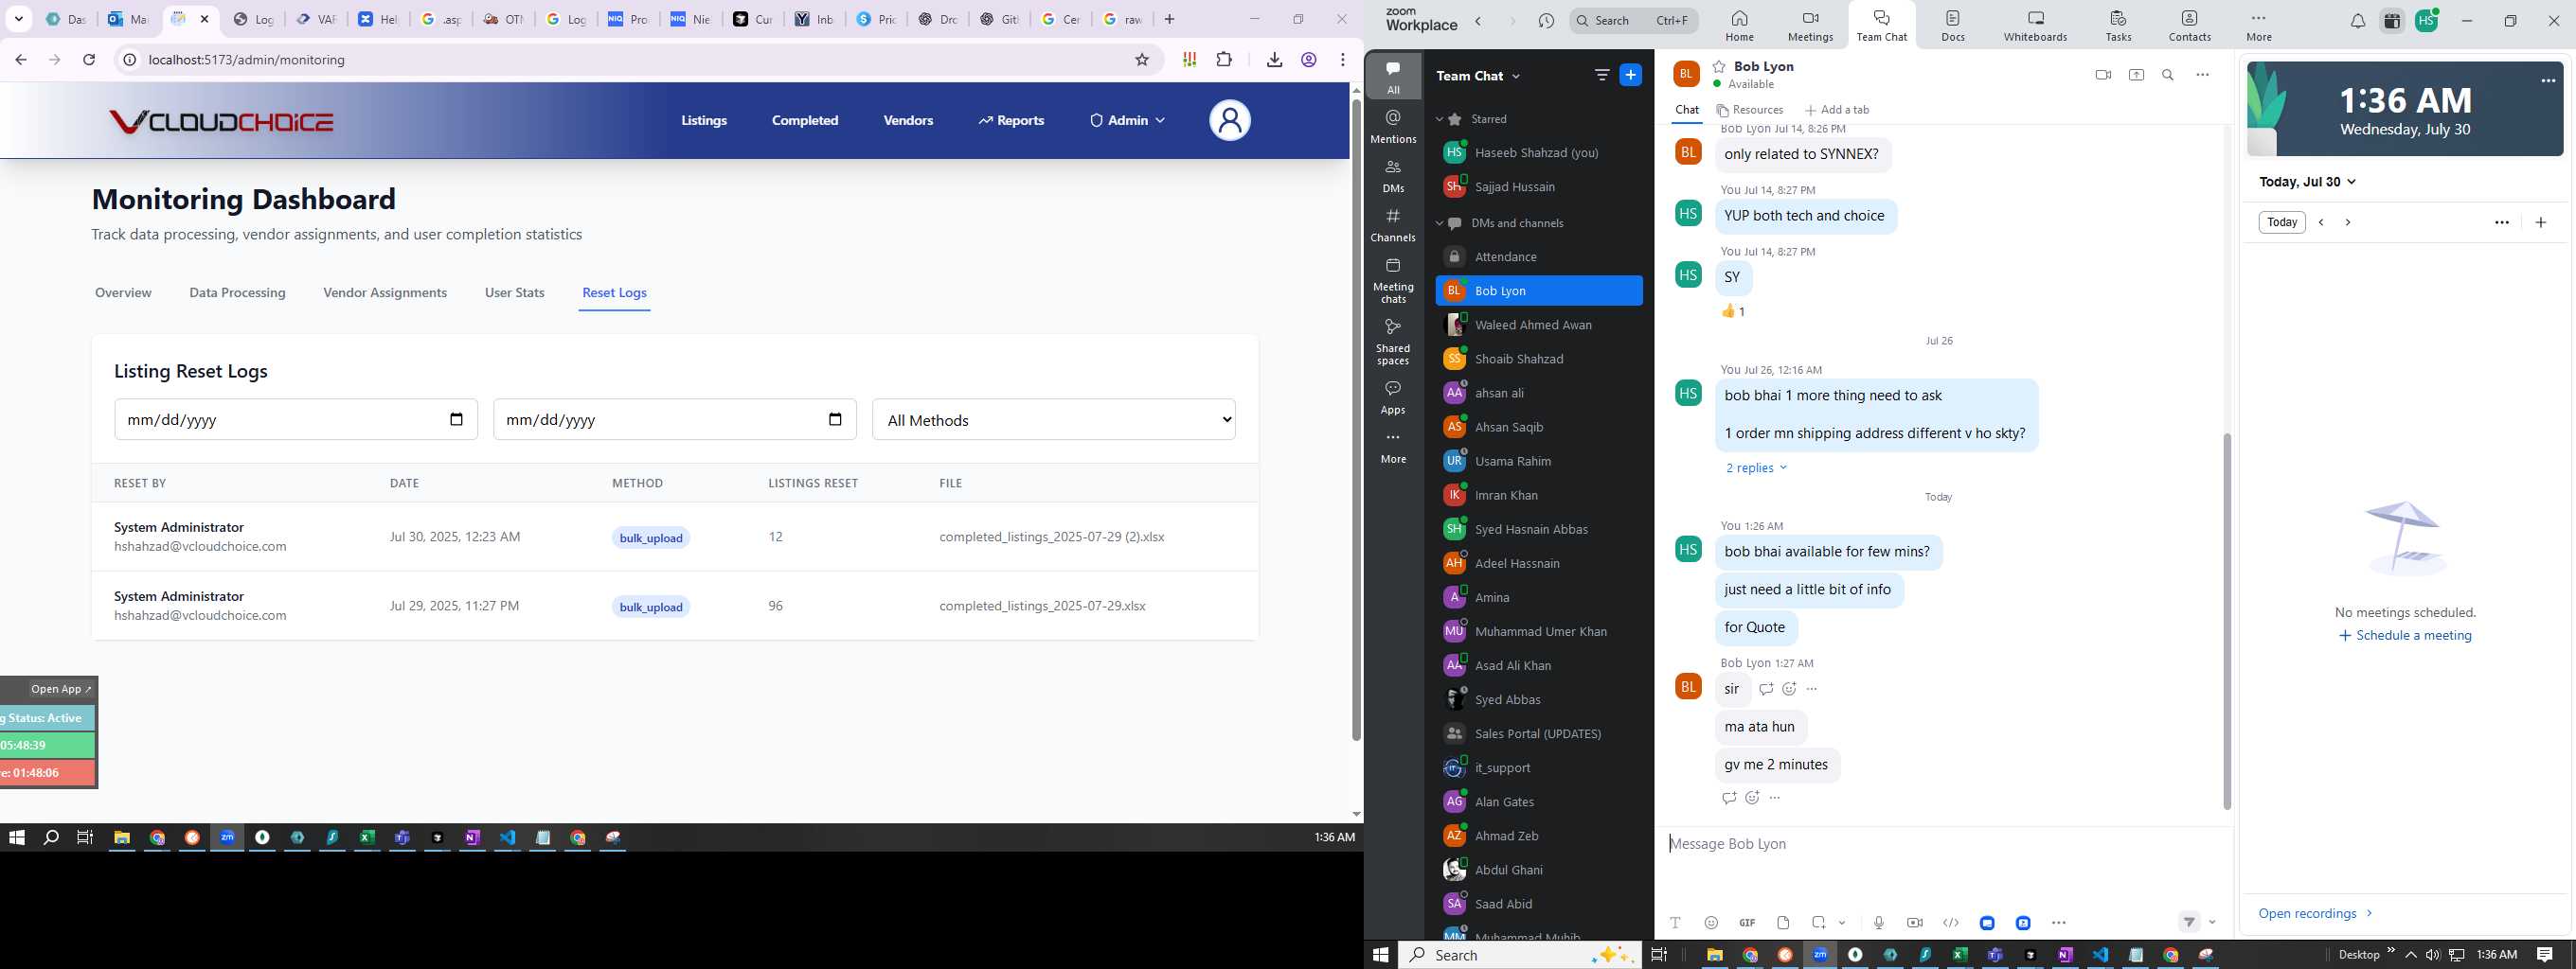
Task: Toggle the Zoom calendar panel icon
Action: [x=2392, y=21]
